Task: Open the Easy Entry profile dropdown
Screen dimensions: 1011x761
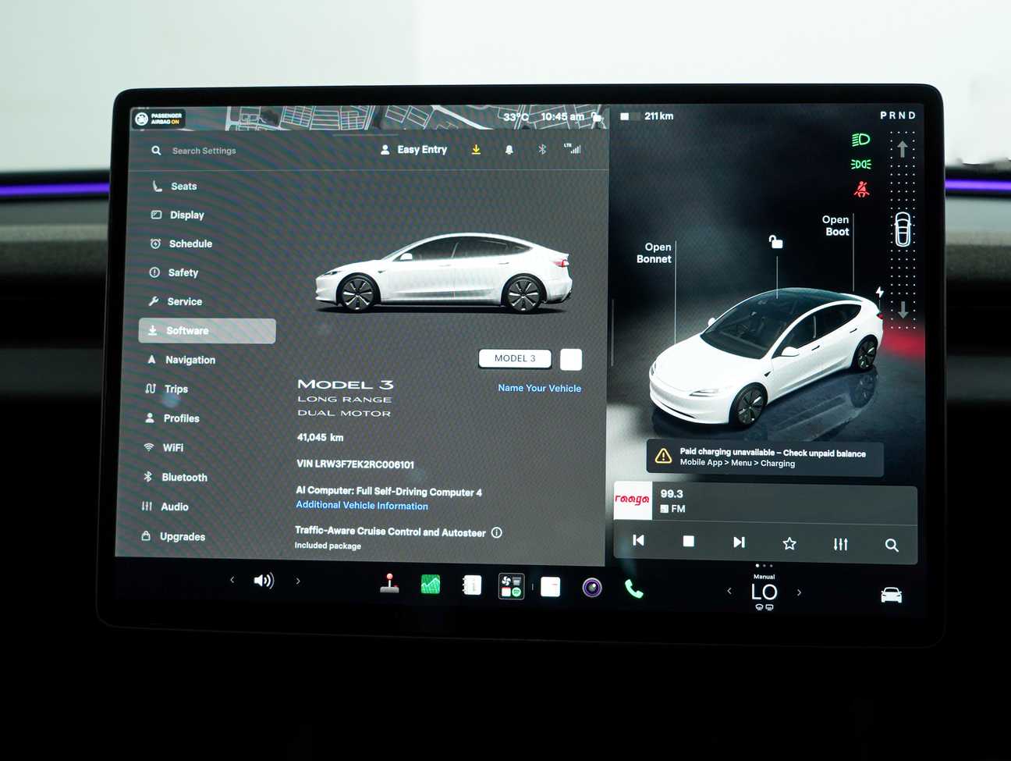Action: pyautogui.click(x=414, y=149)
